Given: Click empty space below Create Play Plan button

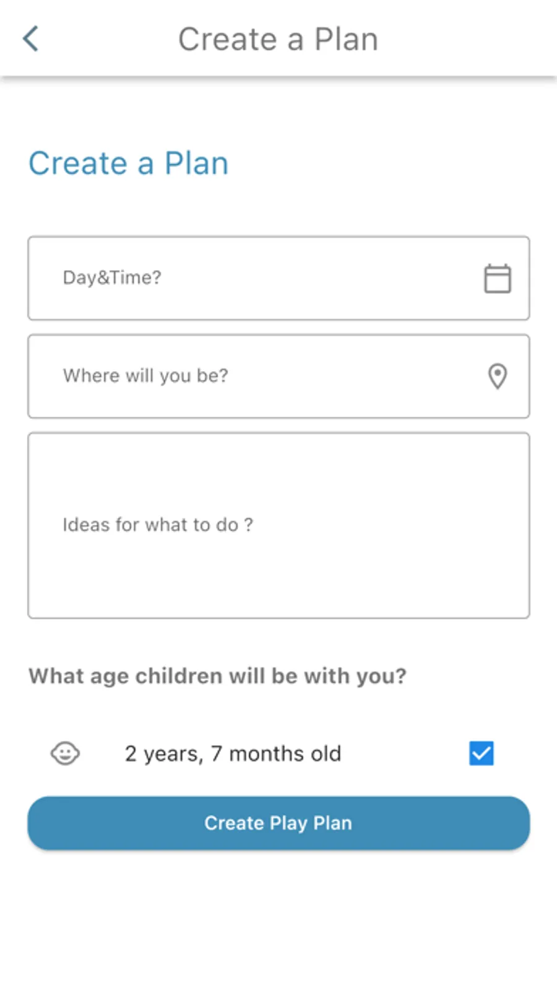Looking at the screenshot, I should pyautogui.click(x=278, y=917).
